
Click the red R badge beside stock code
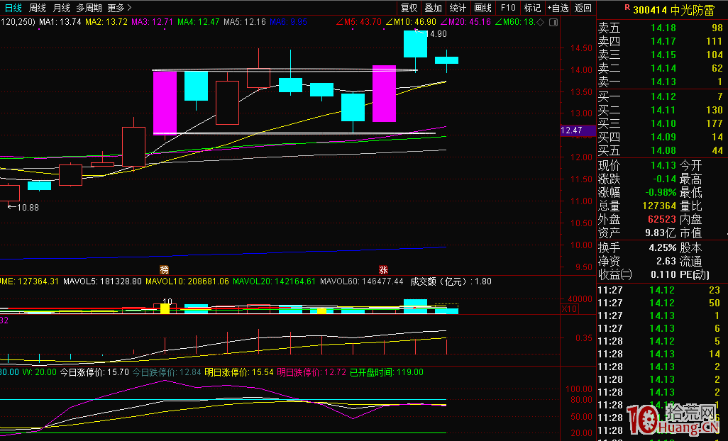[627, 7]
